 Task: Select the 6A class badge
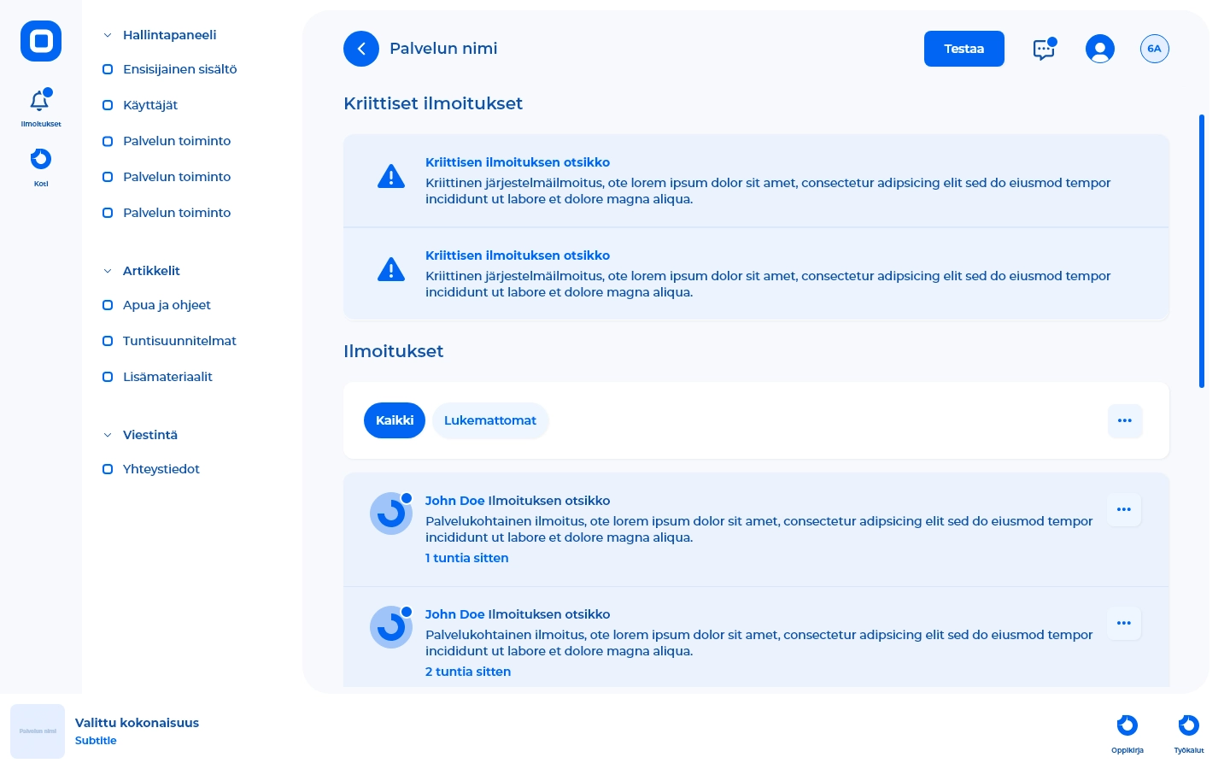[x=1155, y=49]
